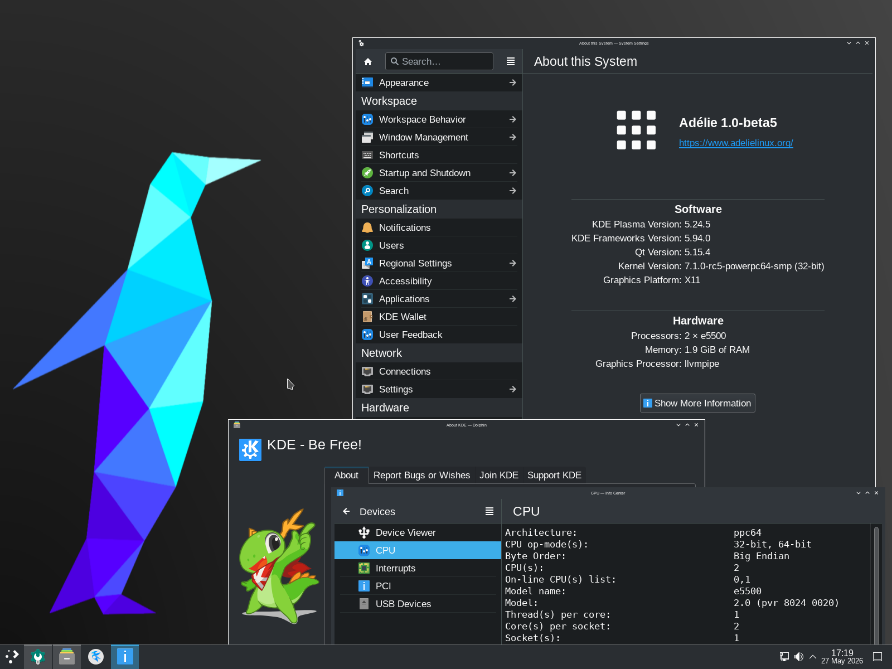Click the volume speaker tray icon
The width and height of the screenshot is (892, 669).
(799, 657)
